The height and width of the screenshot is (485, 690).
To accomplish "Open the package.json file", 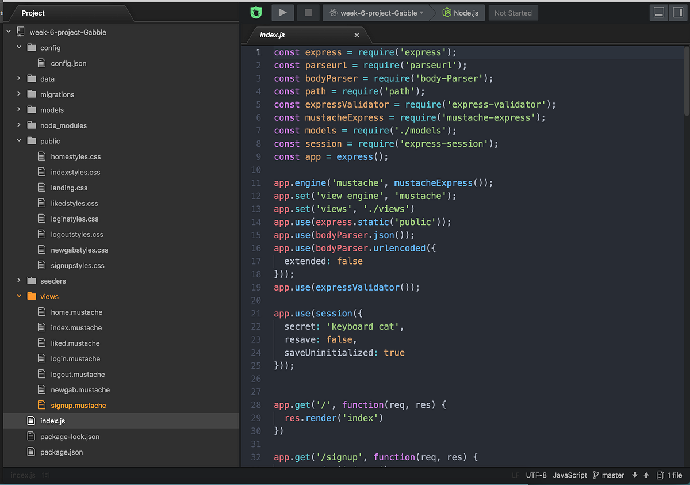I will 62,452.
